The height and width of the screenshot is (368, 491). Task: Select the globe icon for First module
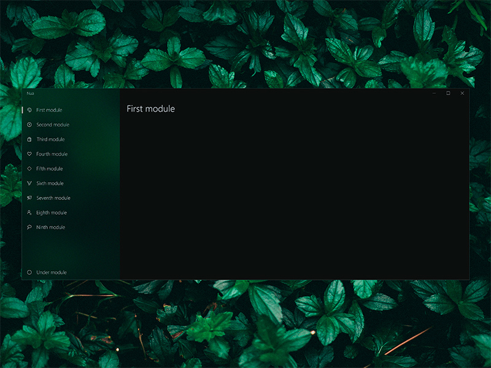(29, 110)
